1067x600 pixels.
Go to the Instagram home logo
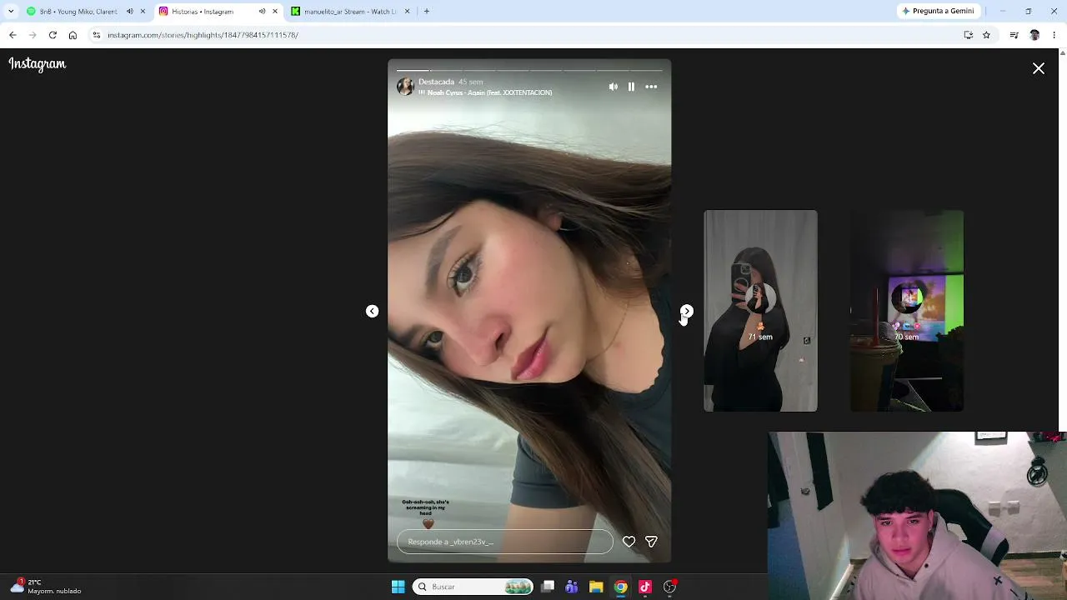click(38, 64)
